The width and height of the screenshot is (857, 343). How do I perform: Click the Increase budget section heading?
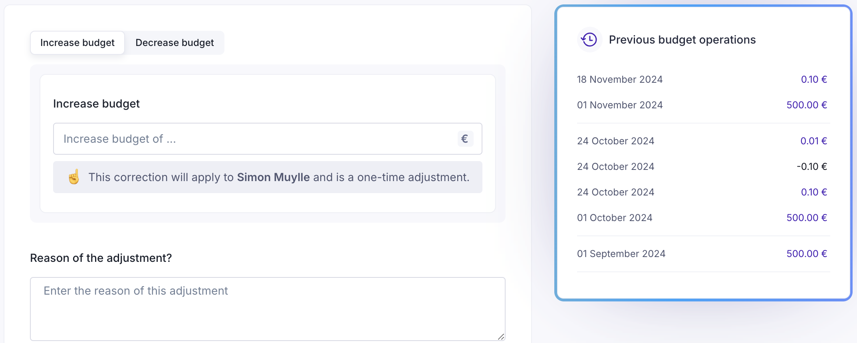click(96, 104)
